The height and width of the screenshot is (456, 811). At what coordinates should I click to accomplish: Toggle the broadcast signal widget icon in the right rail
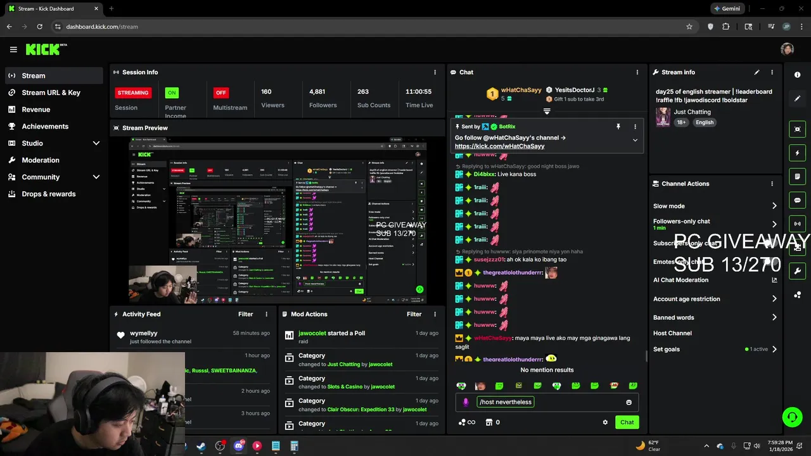click(x=797, y=224)
